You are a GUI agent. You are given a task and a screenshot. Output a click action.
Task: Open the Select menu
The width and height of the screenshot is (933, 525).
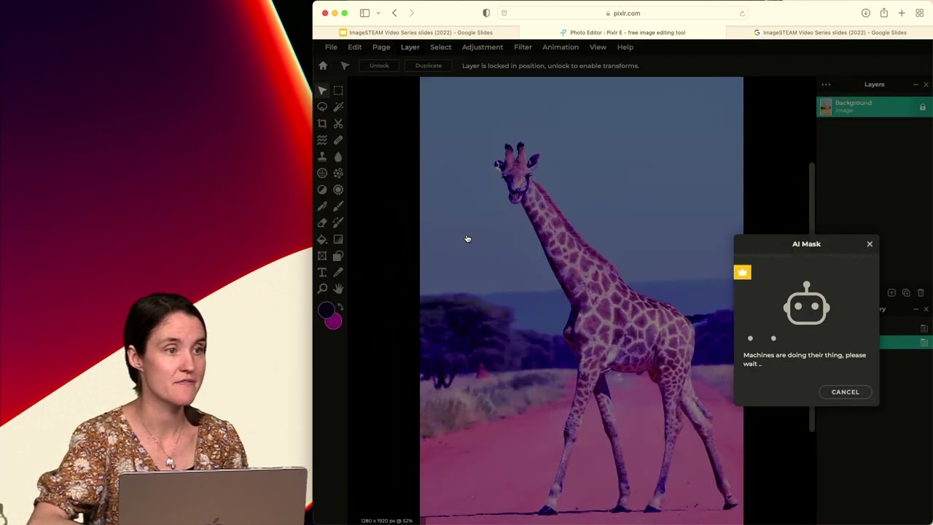pyautogui.click(x=440, y=47)
